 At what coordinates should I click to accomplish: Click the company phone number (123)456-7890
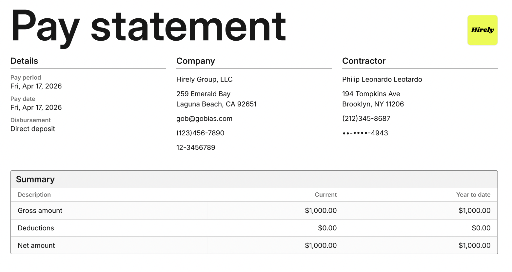[x=200, y=133]
